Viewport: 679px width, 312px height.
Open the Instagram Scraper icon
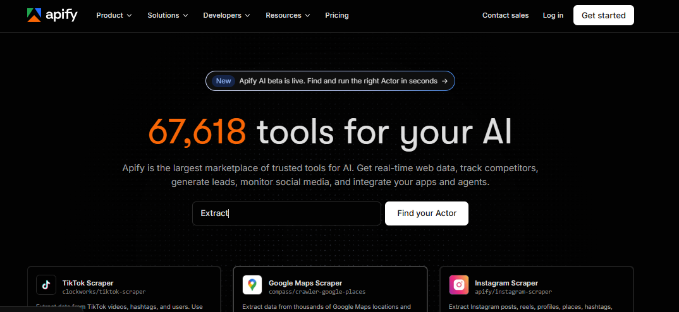pyautogui.click(x=458, y=285)
